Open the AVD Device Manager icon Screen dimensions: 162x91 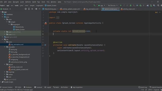(x=151, y=5)
